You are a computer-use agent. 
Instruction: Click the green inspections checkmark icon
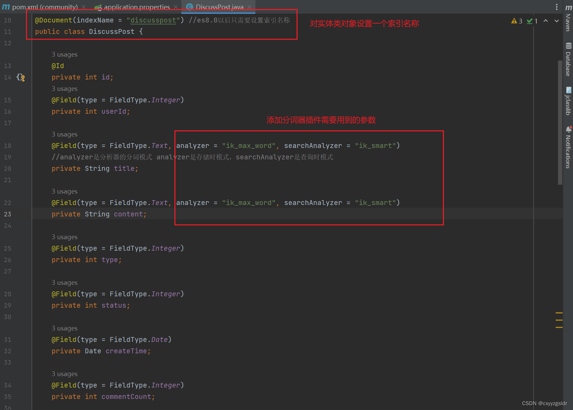click(529, 21)
